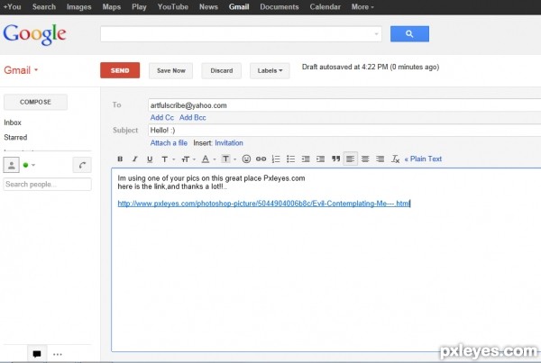
Task: Click the chat contact avatar icon
Action: (x=12, y=165)
